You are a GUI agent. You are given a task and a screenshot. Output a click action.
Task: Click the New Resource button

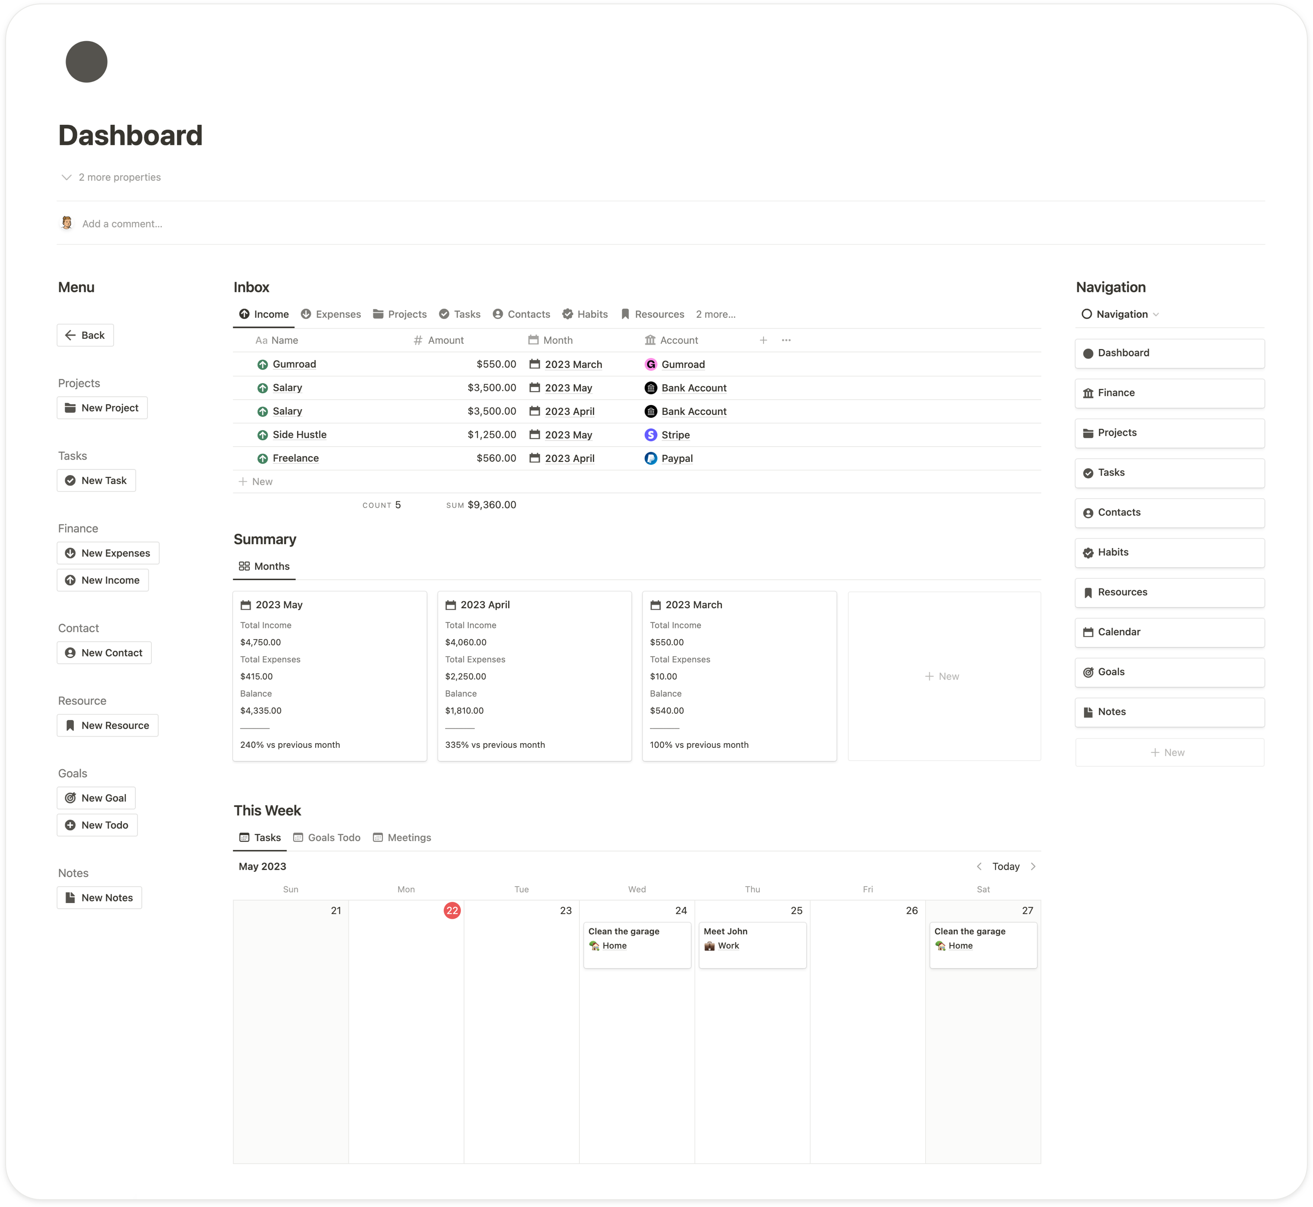(x=107, y=725)
